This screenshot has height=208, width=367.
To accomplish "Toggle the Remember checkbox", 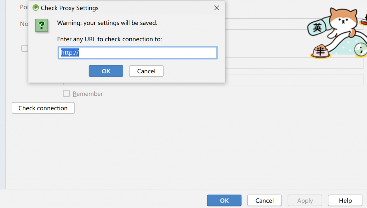I will 67,94.
